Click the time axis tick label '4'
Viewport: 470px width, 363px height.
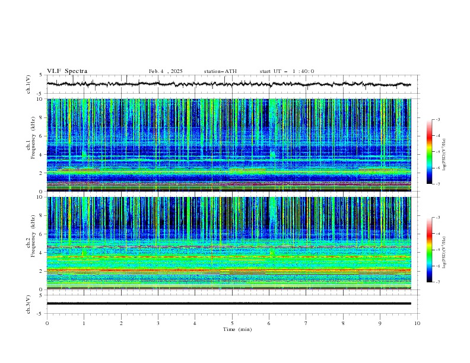195,323
